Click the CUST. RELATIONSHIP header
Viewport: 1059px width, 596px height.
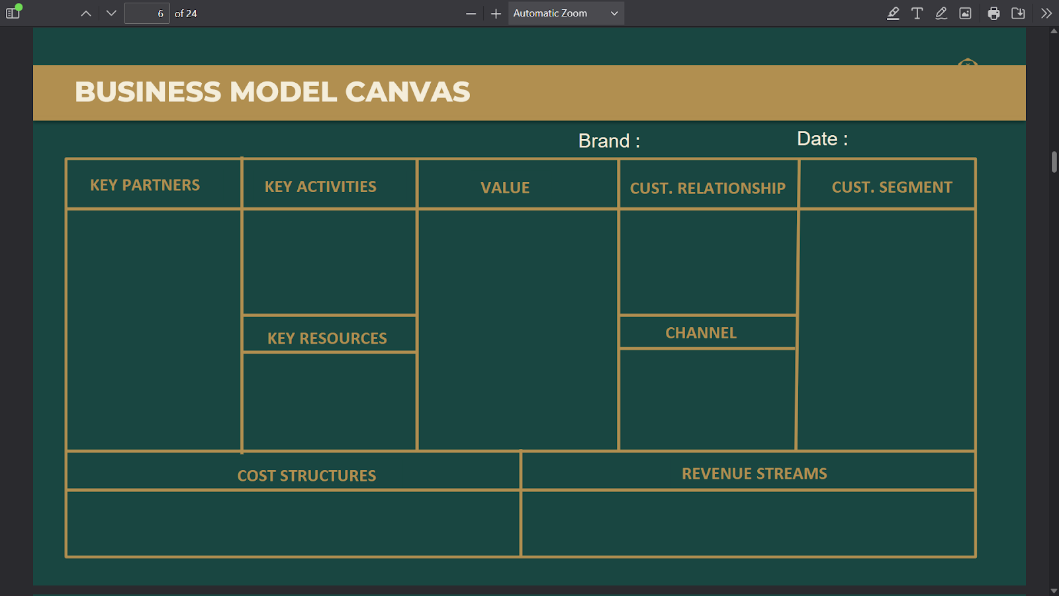click(x=708, y=189)
